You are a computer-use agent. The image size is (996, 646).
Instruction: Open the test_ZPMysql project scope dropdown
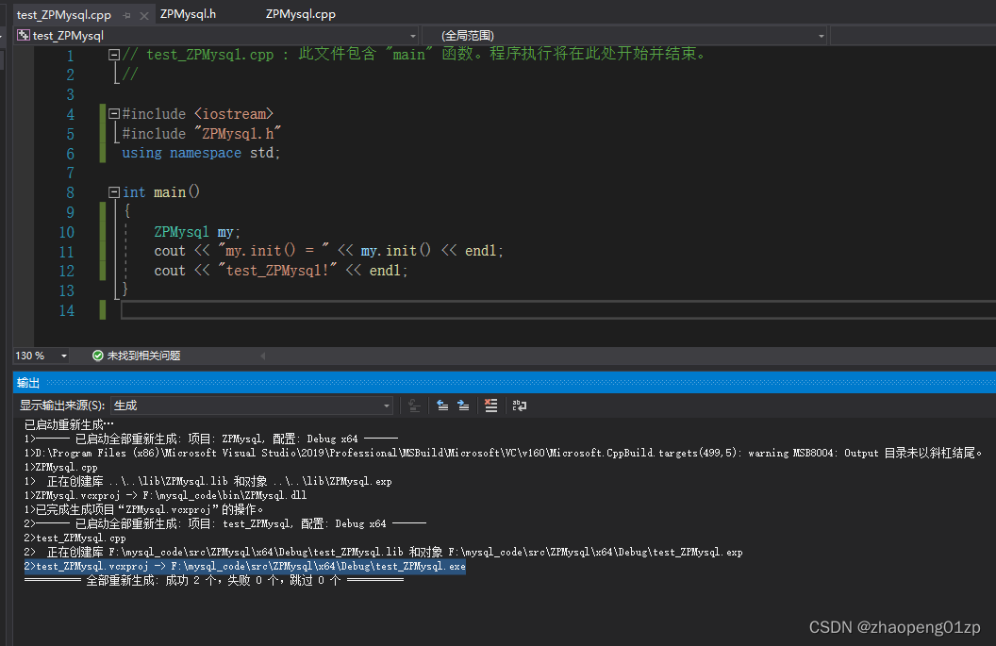[413, 36]
